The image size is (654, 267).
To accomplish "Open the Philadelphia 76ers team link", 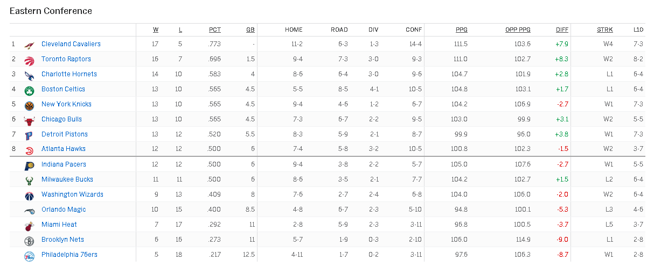I will tap(69, 255).
